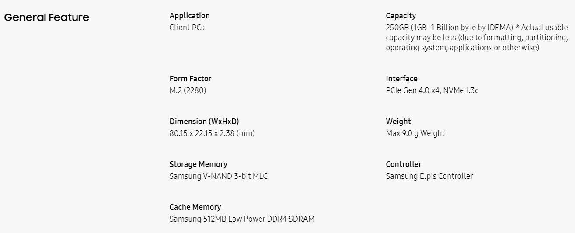
Task: Click the Weight spec heading
Action: pyautogui.click(x=398, y=122)
